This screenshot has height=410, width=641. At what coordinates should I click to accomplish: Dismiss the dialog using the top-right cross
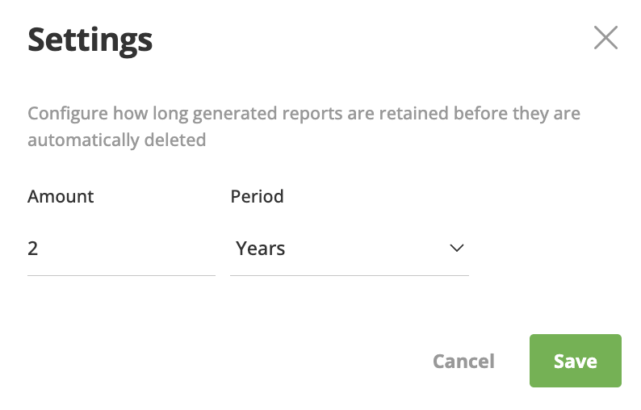605,38
